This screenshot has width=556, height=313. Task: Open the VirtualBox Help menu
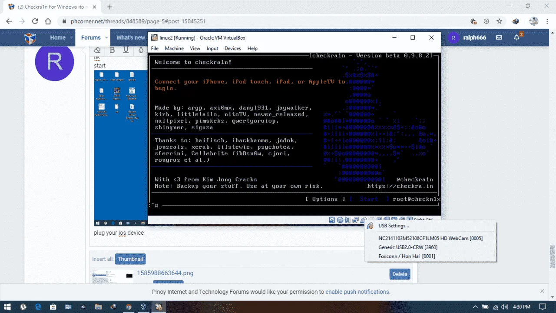click(252, 48)
